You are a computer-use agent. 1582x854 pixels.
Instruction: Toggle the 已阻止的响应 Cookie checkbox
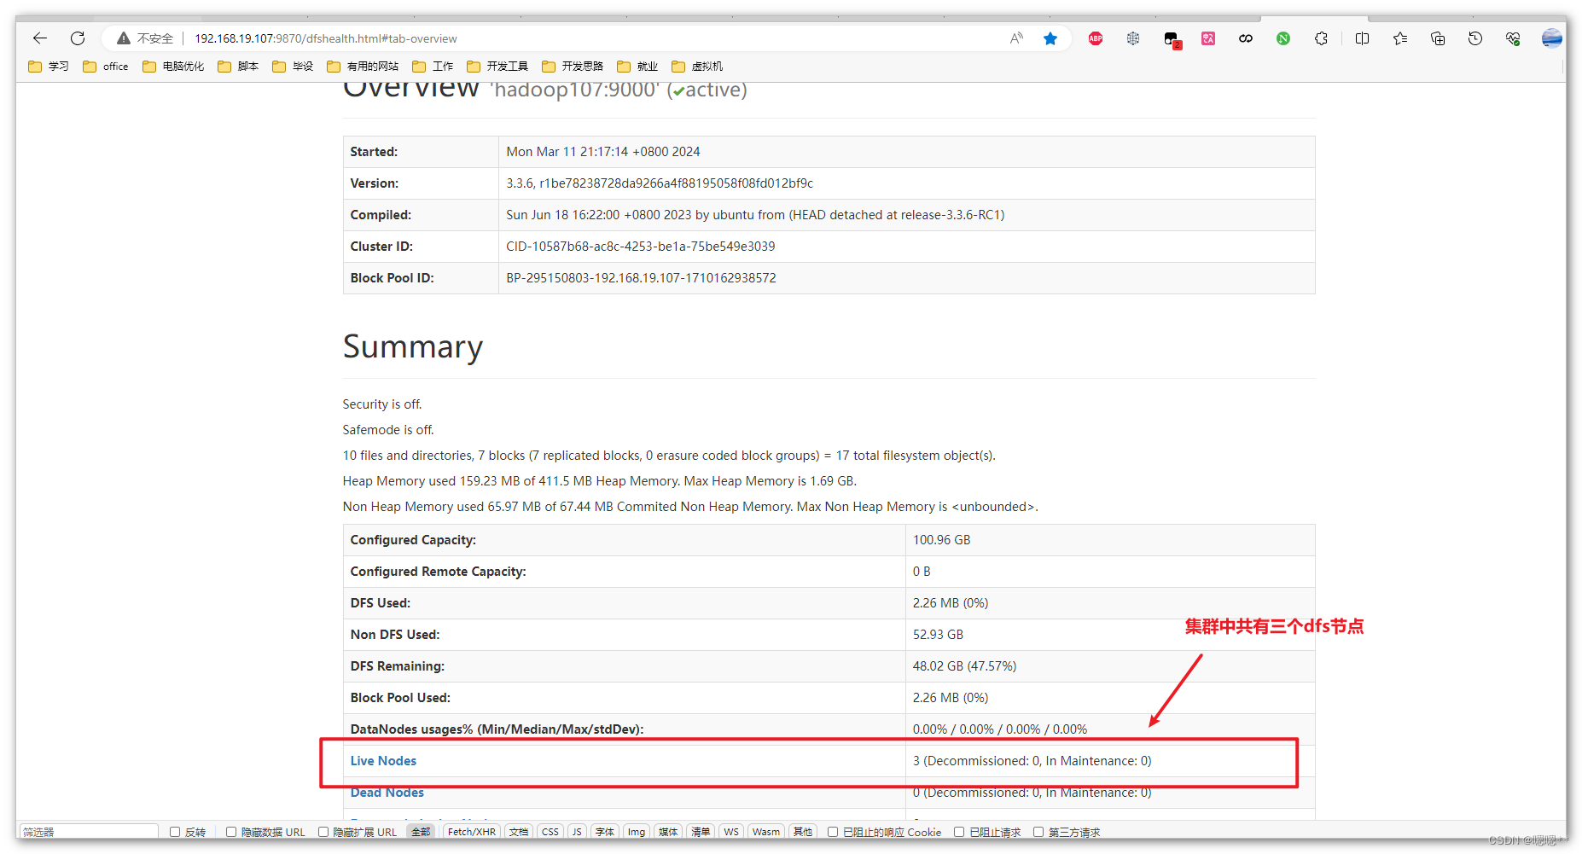833,832
